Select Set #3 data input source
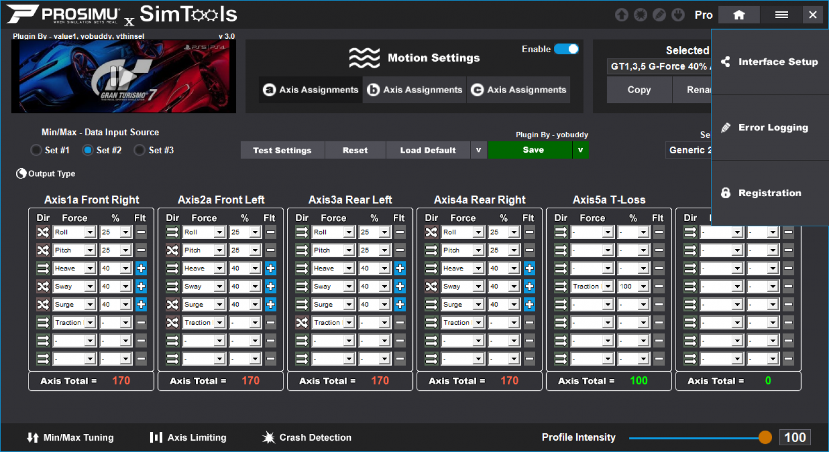 (x=139, y=150)
